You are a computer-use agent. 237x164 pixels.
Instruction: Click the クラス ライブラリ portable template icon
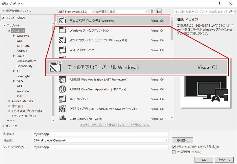(62, 109)
